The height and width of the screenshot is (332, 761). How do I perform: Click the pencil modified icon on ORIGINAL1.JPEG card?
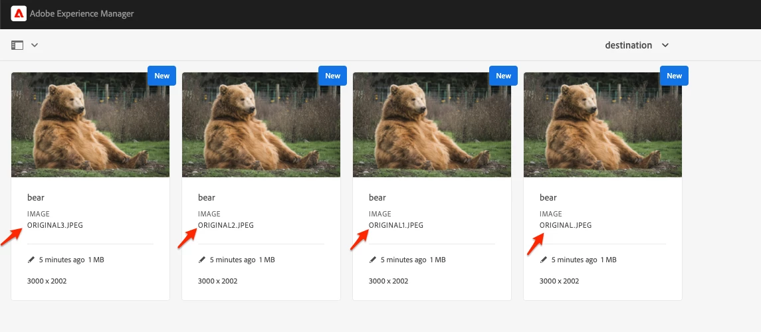tap(374, 260)
